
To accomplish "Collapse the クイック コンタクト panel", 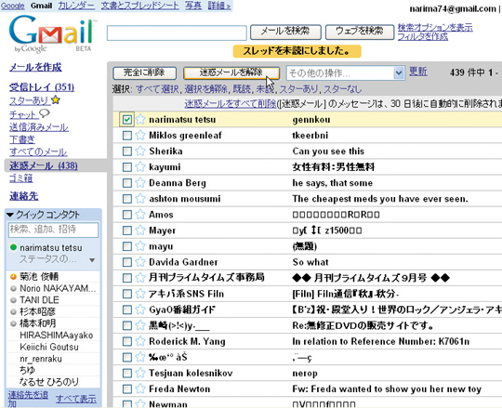I will tap(10, 215).
